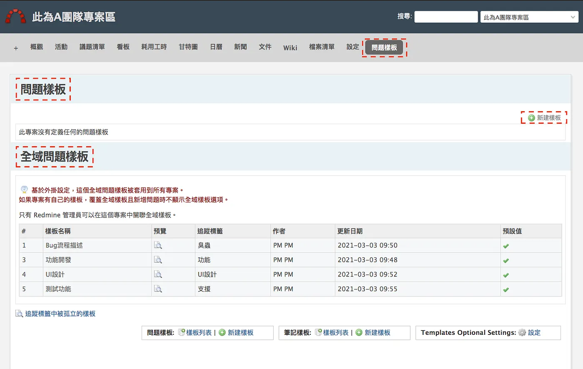The width and height of the screenshot is (583, 369).
Task: Click the list icon beside 問題樣板 樣板列表
Action: point(181,332)
